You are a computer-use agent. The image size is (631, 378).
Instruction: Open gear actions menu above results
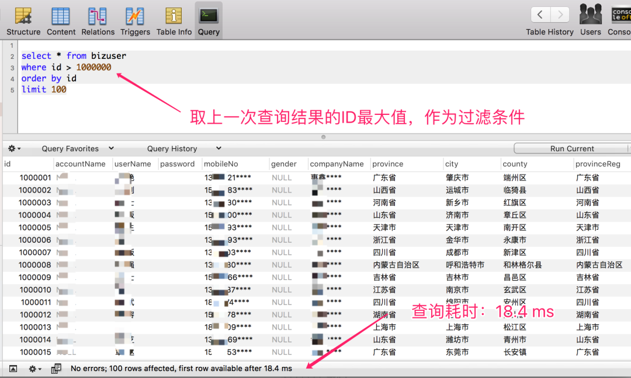point(14,149)
